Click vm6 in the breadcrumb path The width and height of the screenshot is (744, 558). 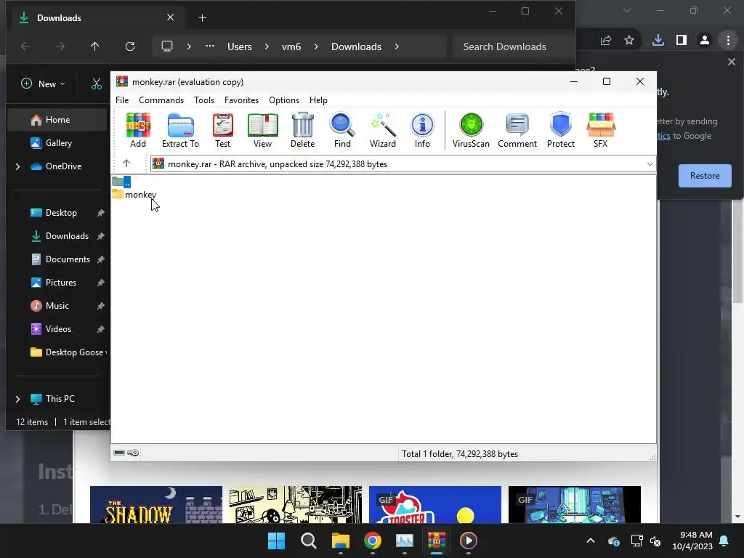coord(291,46)
